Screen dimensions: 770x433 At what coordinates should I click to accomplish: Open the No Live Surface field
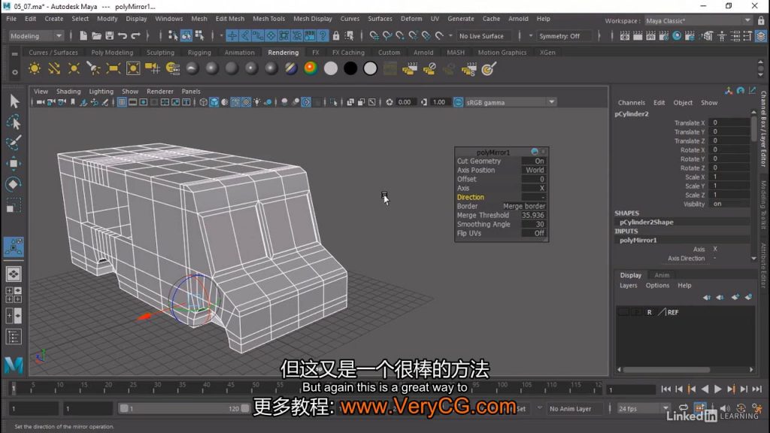485,36
